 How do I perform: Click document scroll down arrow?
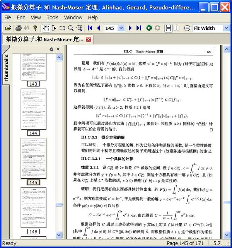coord(227,235)
